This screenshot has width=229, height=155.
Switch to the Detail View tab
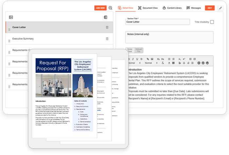click(126, 8)
